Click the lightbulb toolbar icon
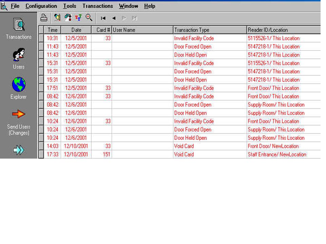This screenshot has width=326, height=244. coord(57,18)
